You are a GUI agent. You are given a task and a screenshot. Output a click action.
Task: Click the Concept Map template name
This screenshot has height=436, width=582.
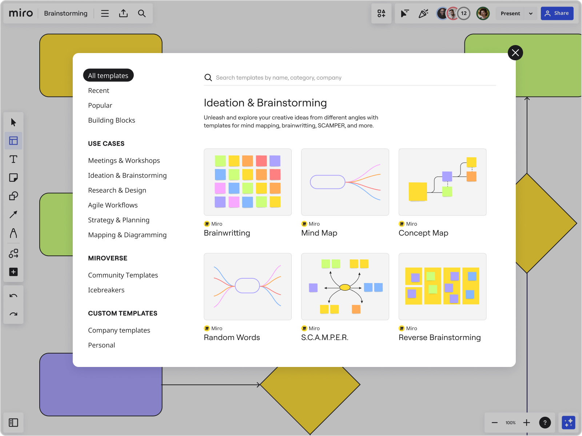pos(423,233)
